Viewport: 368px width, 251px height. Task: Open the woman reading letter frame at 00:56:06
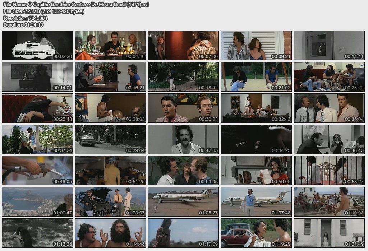point(256,171)
